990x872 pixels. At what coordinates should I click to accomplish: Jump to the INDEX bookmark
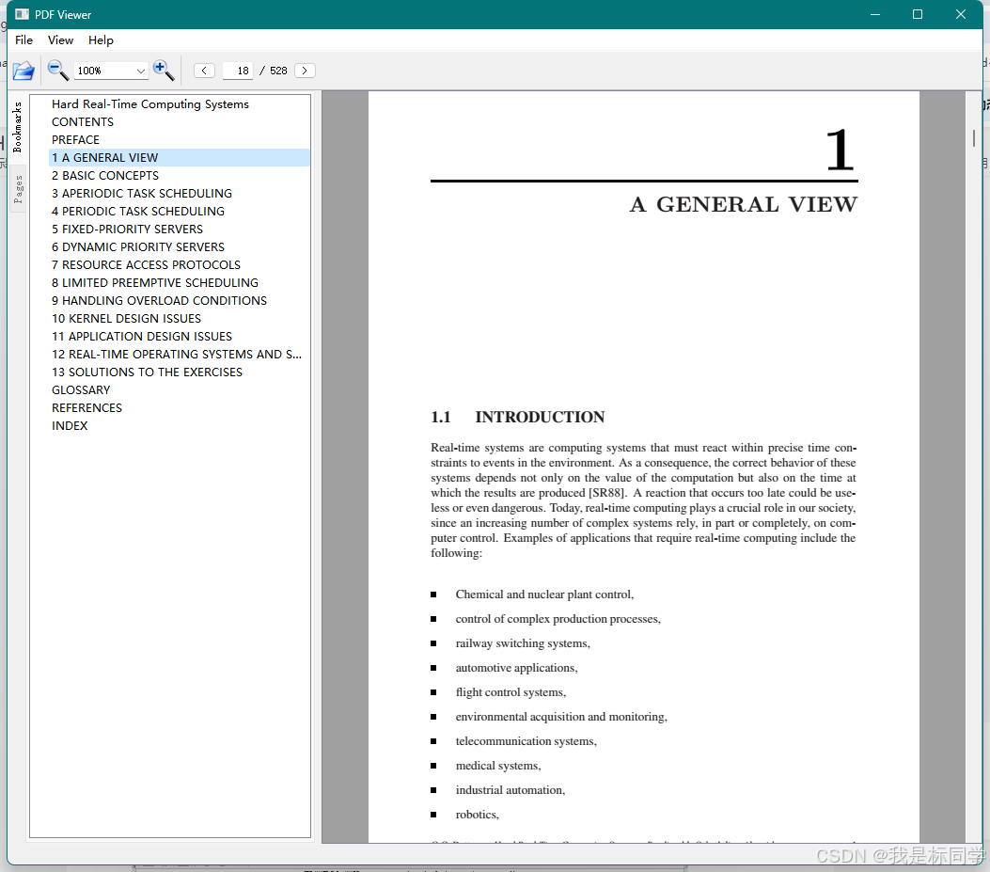tap(70, 426)
